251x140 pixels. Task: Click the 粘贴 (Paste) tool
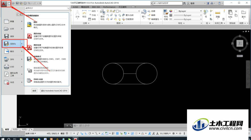coord(230,14)
